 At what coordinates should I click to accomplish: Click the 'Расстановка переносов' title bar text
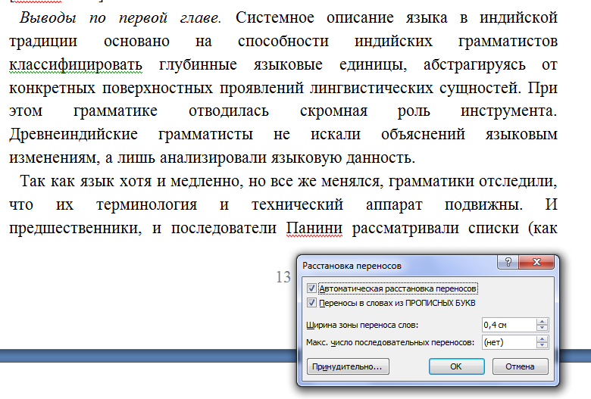[352, 266]
